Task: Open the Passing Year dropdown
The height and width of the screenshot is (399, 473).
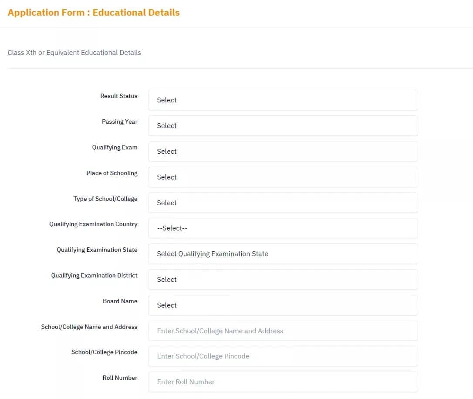Action: [283, 126]
